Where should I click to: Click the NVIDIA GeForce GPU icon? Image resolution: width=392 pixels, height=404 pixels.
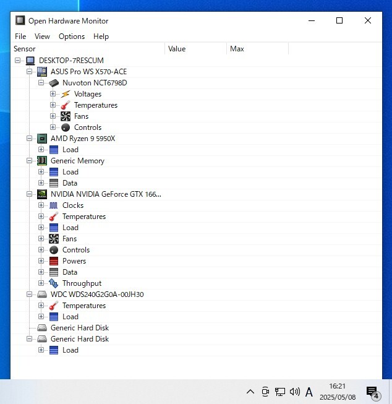[x=42, y=194]
